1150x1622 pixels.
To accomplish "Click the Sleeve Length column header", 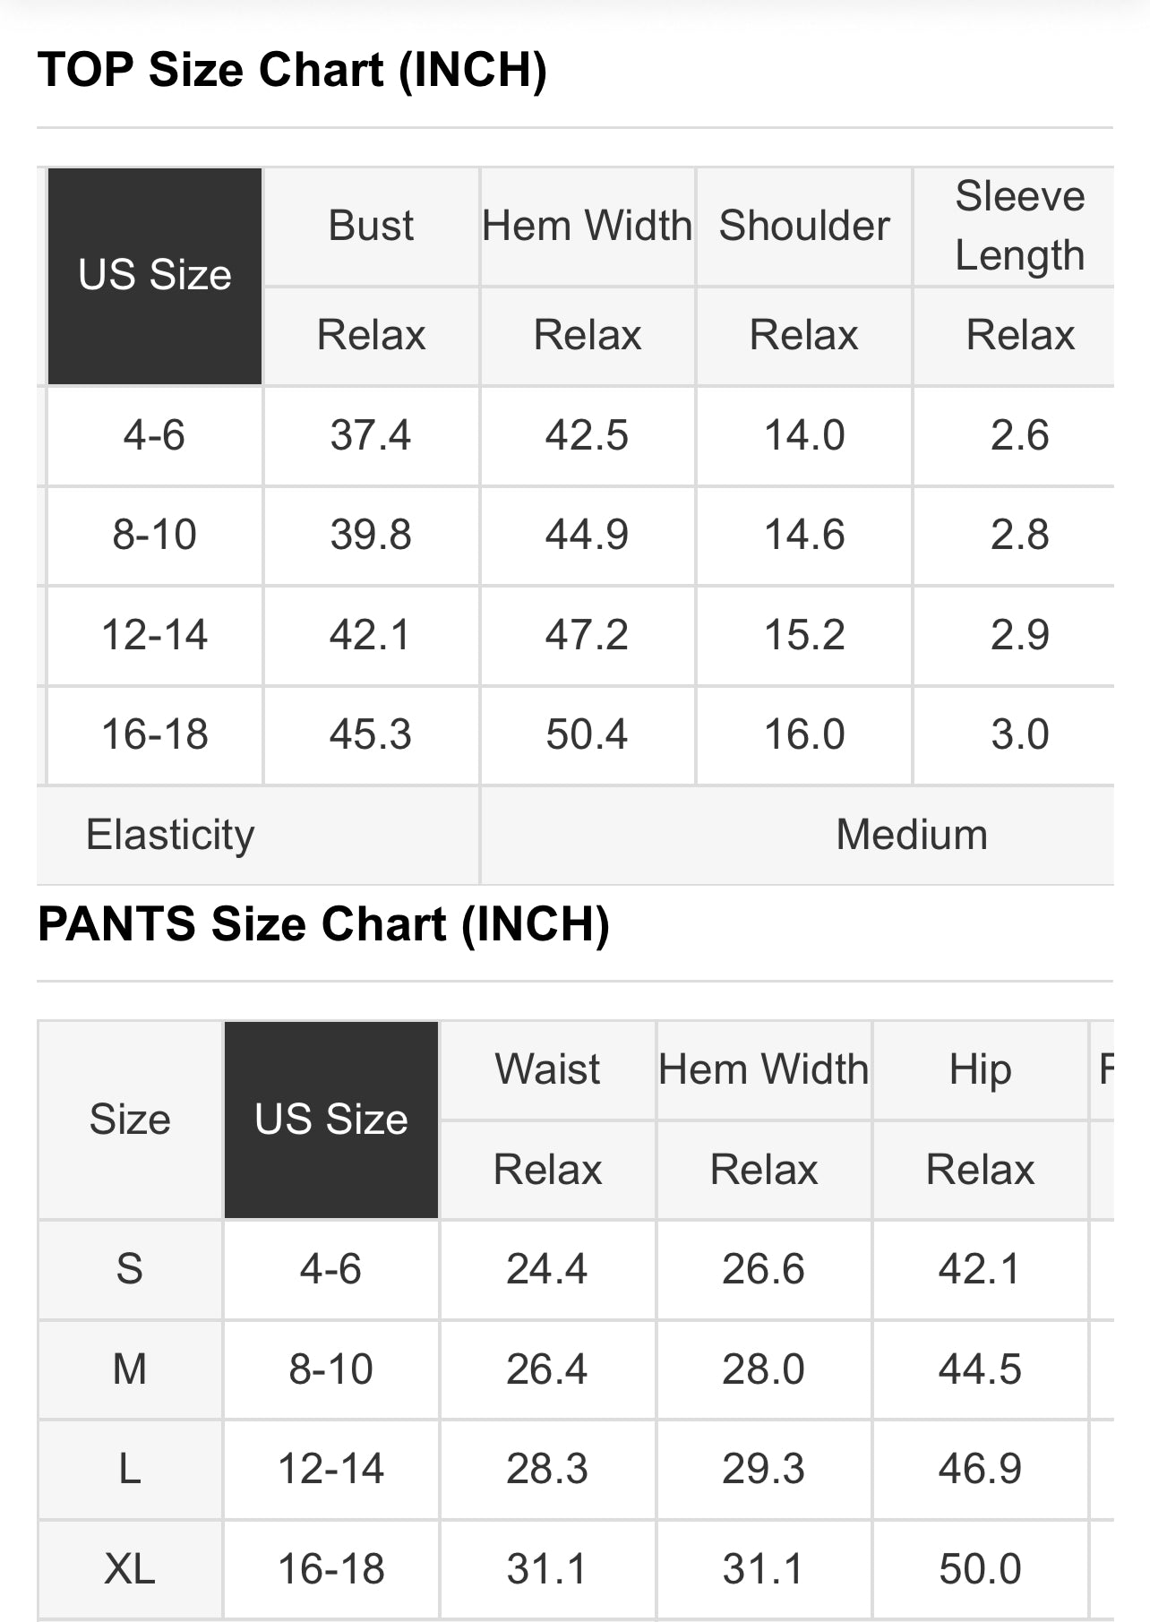I will tap(1019, 226).
